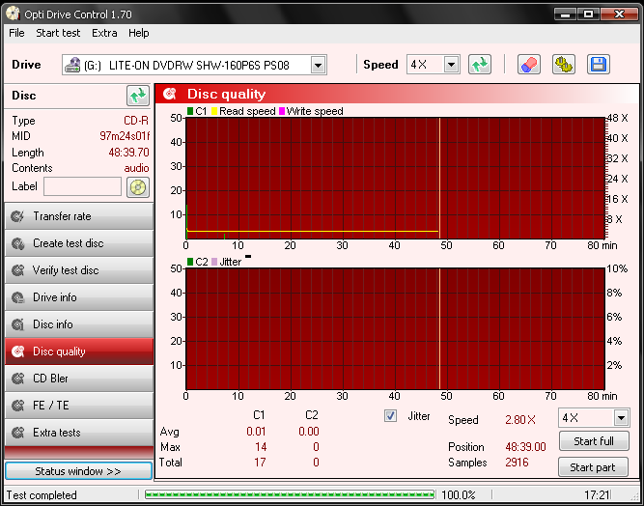Click Start part button

(593, 467)
